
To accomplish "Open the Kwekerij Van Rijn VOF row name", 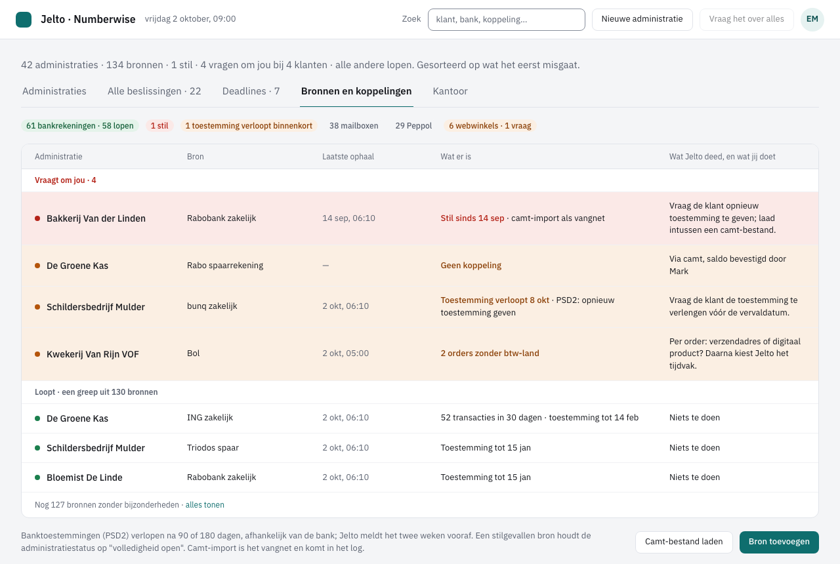I will [93, 354].
